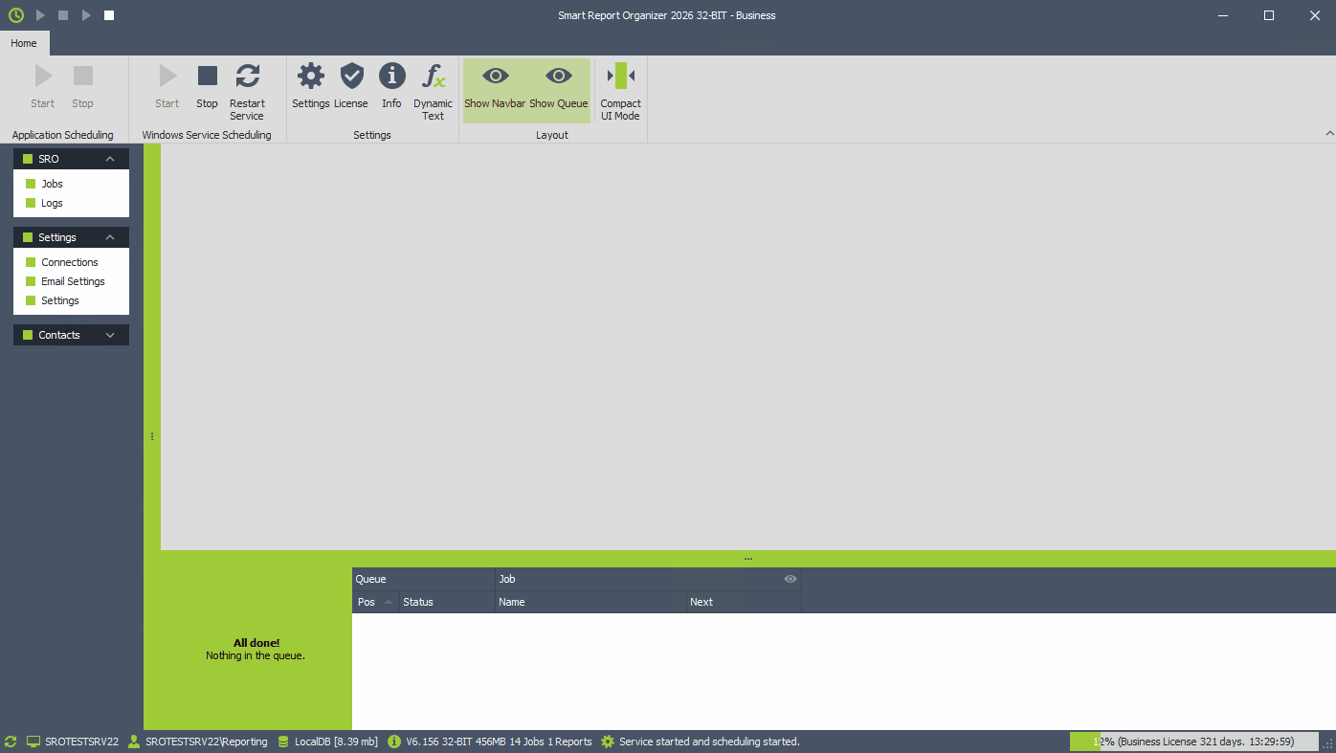Collapse the Settings navigation group
Image resolution: width=1336 pixels, height=753 pixels.
click(110, 237)
